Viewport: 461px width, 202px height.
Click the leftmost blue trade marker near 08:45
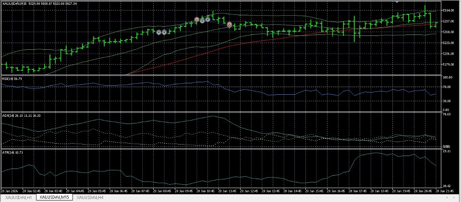tap(159, 33)
